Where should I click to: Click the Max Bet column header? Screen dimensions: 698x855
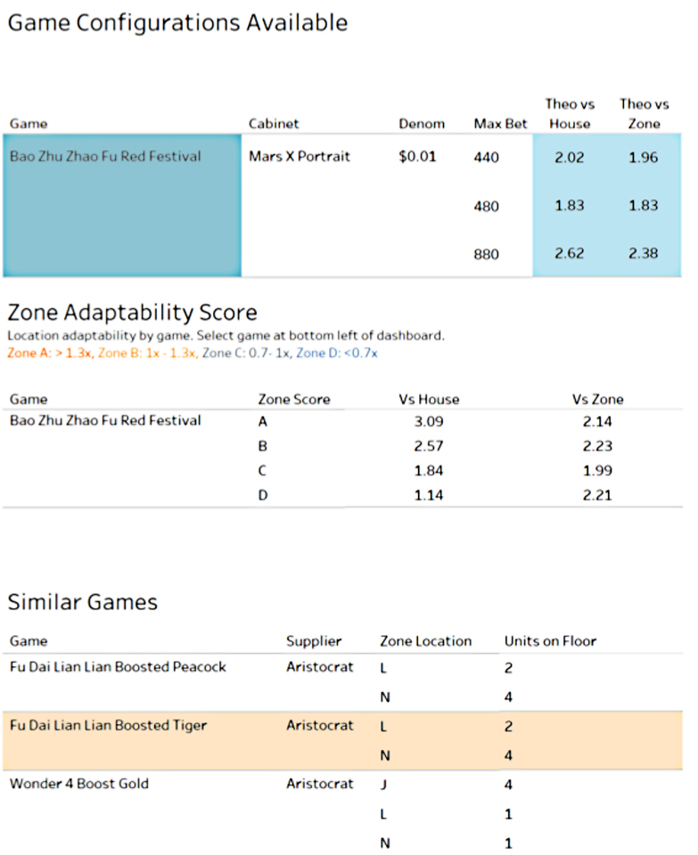500,124
